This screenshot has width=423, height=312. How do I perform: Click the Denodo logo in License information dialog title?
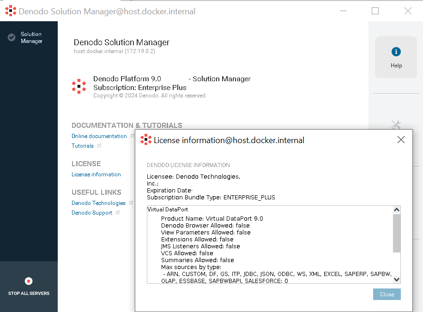click(x=146, y=140)
